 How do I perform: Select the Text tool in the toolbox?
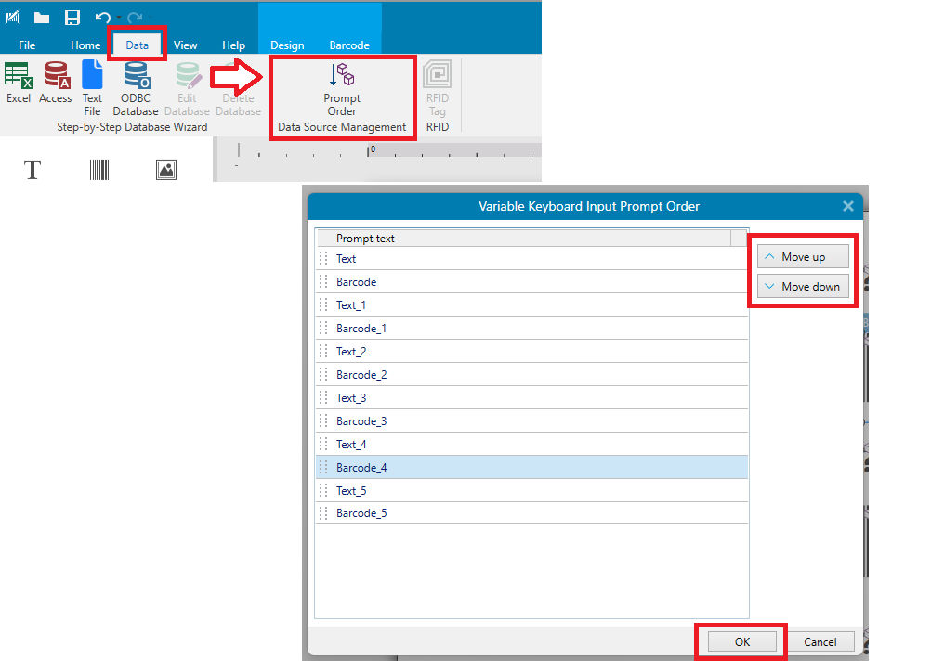click(33, 170)
